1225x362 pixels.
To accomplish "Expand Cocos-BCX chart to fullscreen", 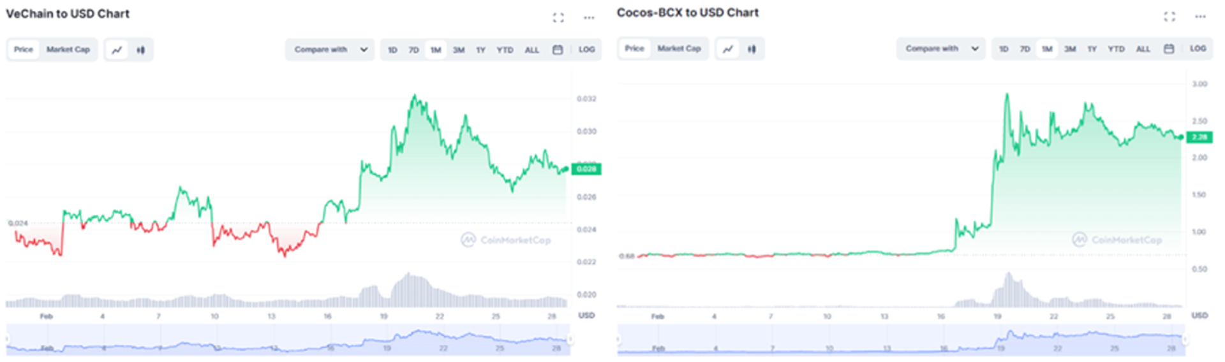I will click(x=1169, y=17).
